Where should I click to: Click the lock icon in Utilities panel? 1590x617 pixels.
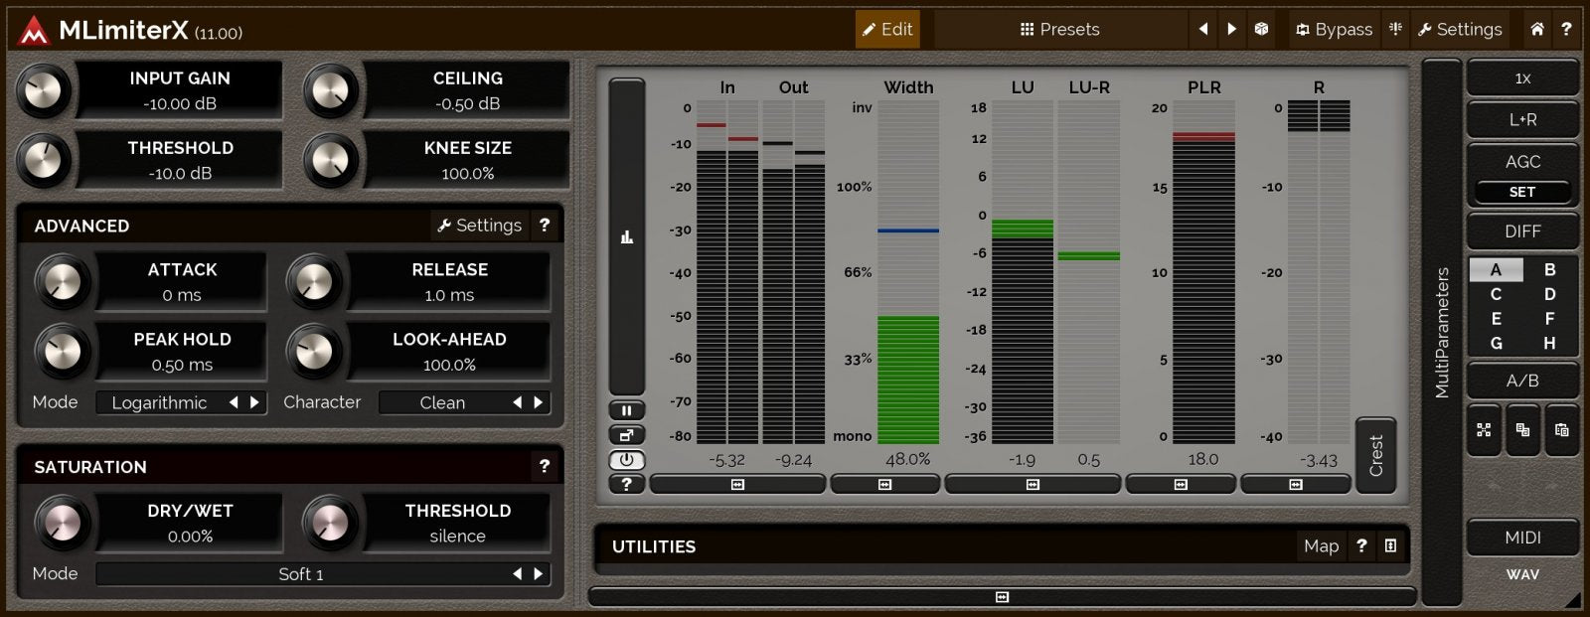[x=1390, y=545]
